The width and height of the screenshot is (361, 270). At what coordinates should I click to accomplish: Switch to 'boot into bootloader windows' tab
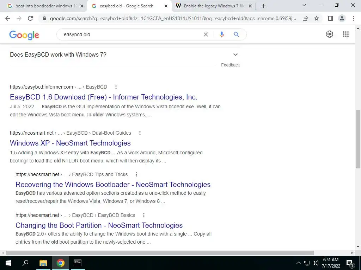(x=45, y=6)
